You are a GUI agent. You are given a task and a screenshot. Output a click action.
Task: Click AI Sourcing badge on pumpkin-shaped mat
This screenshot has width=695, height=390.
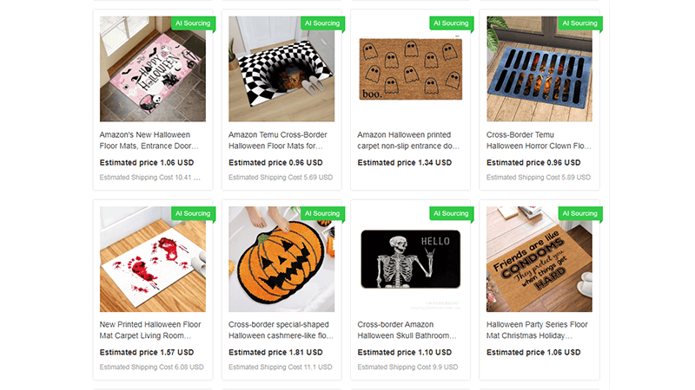tap(322, 213)
